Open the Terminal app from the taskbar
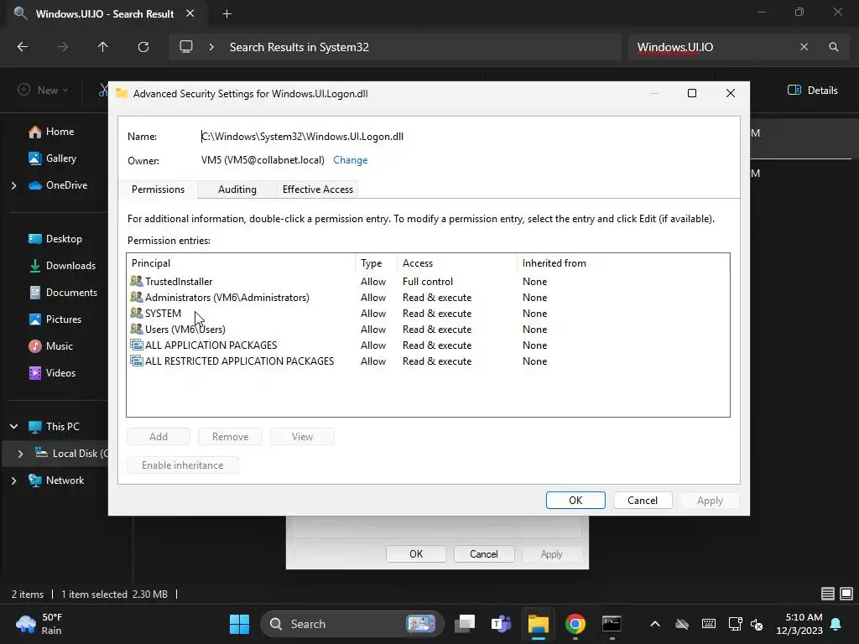 pyautogui.click(x=612, y=624)
